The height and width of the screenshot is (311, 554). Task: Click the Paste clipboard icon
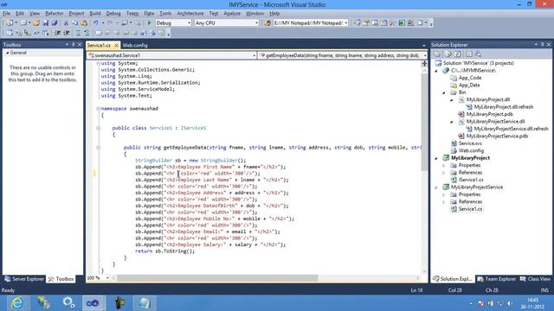[x=84, y=23]
